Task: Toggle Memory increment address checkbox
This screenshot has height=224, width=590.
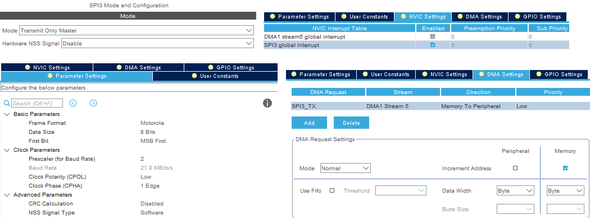Action: (565, 168)
